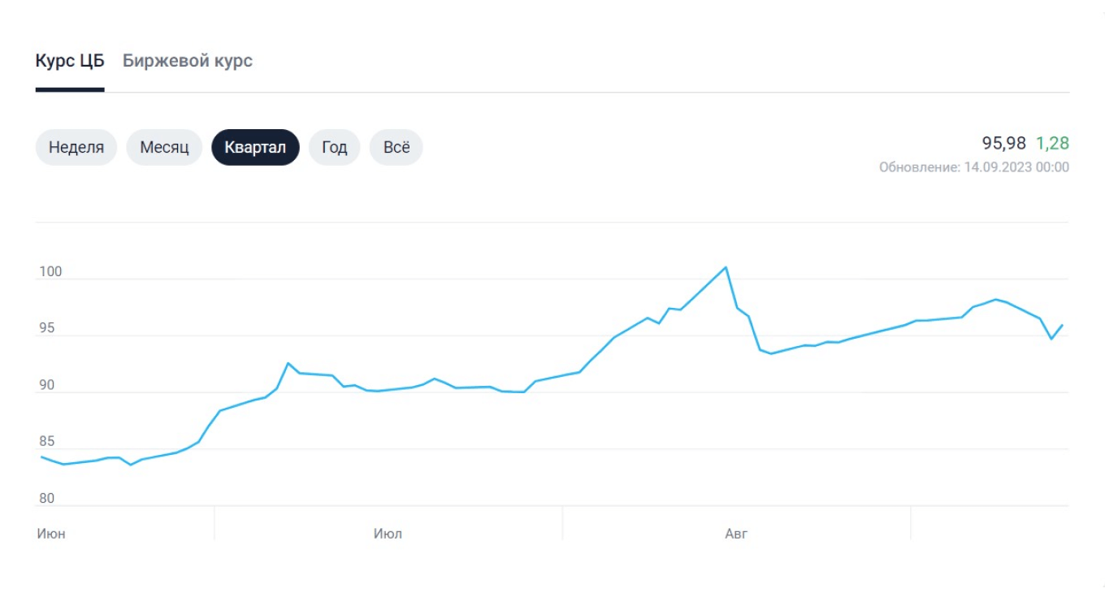Image resolution: width=1105 pixels, height=593 pixels.
Task: Switch to the Курс ЦБ tab
Action: (70, 61)
